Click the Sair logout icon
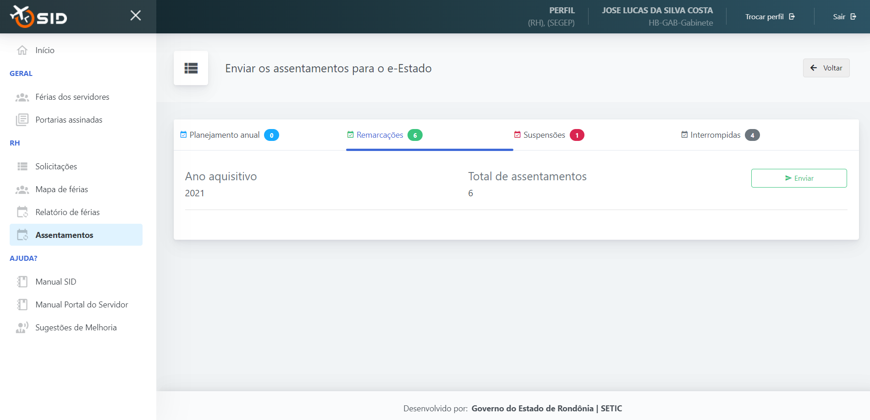 pos(853,16)
